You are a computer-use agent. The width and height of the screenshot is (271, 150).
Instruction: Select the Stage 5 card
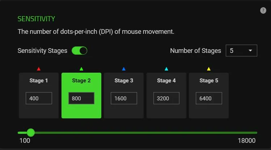click(x=209, y=95)
